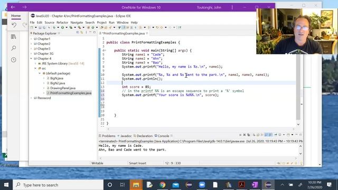The image size is (338, 190).
Task: Open Mail app from the taskbar
Action: coord(176,185)
